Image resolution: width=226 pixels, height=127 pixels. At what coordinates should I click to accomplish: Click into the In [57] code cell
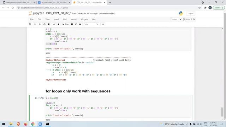click(118, 107)
